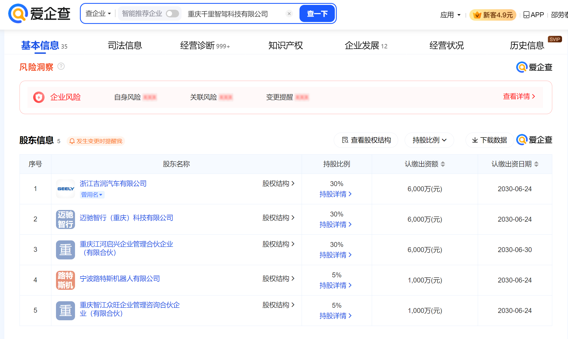
Task: Open 自身风险 details
Action: tap(135, 97)
